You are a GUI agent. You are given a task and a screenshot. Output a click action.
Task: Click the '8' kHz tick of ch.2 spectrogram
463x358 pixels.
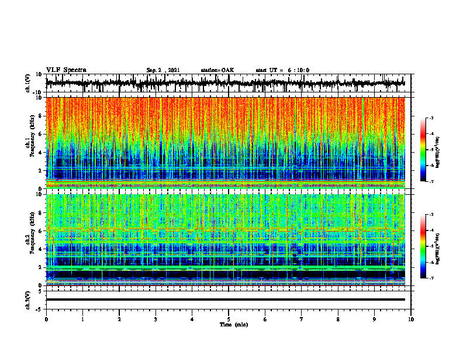[40, 213]
